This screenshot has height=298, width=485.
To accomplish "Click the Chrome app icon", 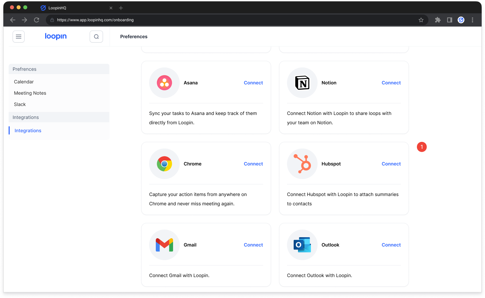I will pyautogui.click(x=164, y=164).
